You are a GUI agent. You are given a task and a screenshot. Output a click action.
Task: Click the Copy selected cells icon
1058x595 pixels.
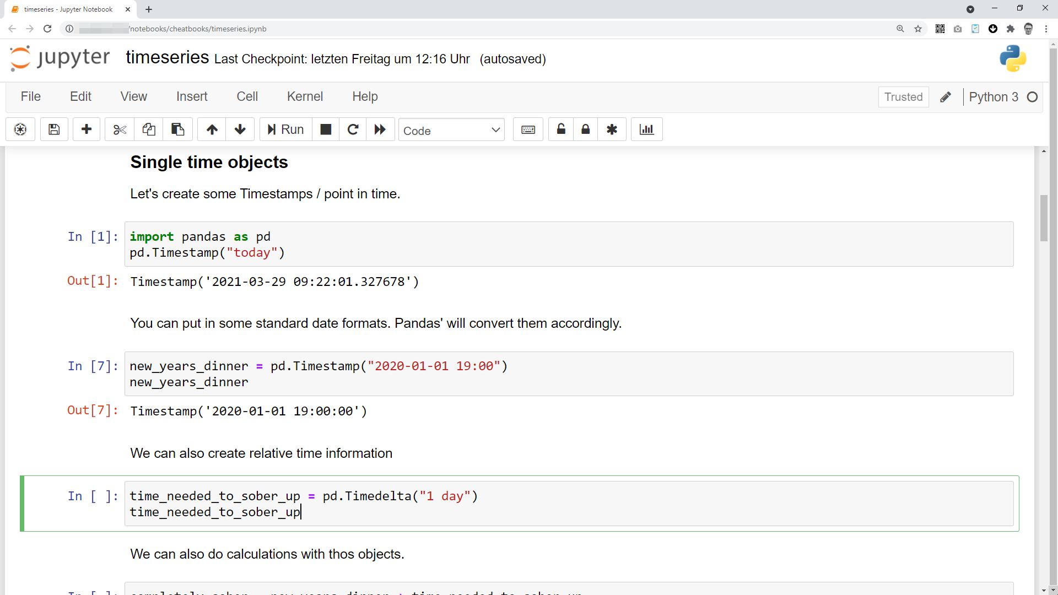(x=148, y=129)
